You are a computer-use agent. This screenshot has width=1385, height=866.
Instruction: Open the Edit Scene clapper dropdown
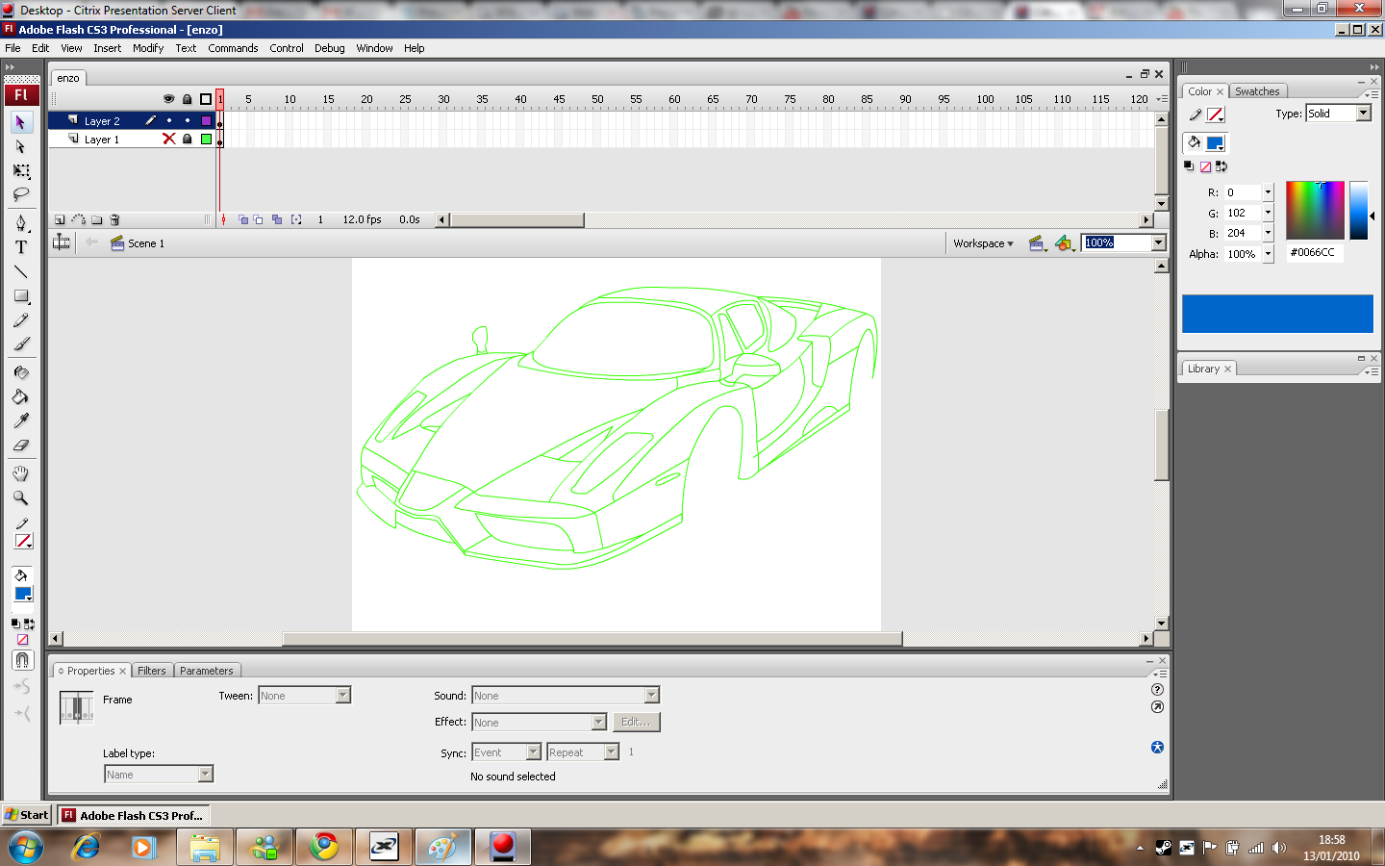click(x=1038, y=243)
